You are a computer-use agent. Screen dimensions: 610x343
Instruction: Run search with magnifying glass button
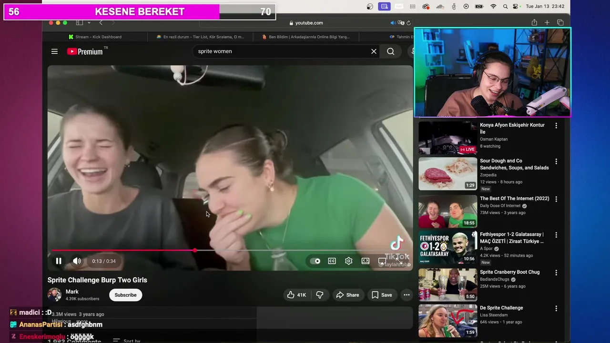pos(391,51)
